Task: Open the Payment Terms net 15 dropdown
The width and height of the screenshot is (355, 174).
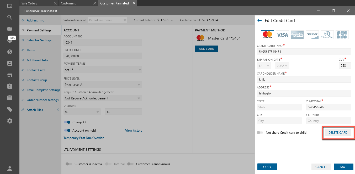Action: (x=103, y=70)
